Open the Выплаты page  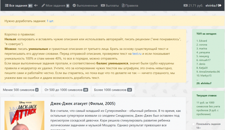coord(112,6)
